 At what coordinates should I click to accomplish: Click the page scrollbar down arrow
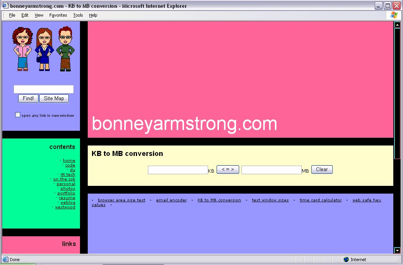click(x=397, y=251)
